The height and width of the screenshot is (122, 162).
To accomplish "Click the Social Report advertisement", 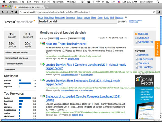I will (145, 97).
